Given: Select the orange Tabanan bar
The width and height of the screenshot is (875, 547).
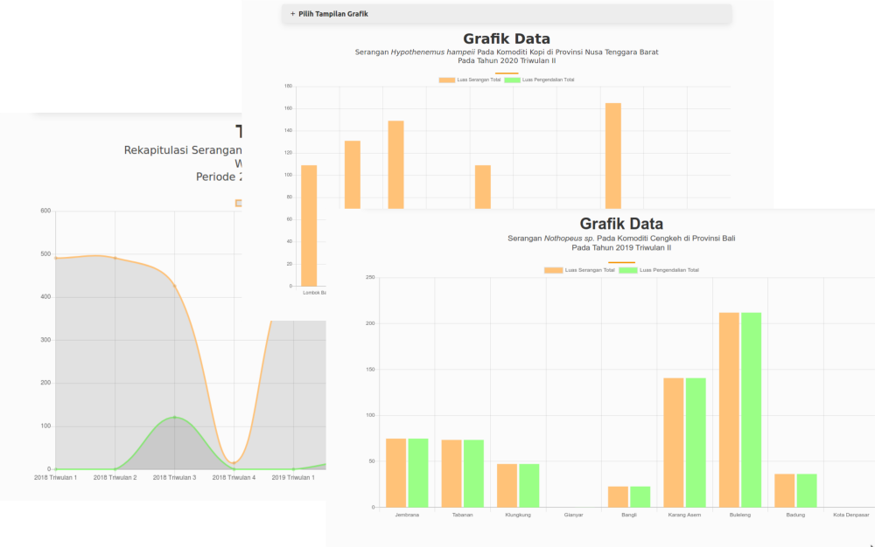Looking at the screenshot, I should point(451,473).
